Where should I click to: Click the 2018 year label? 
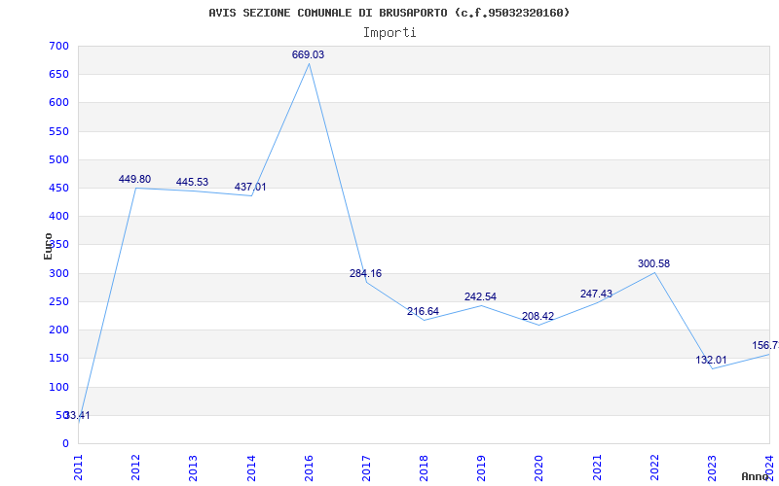pos(424,468)
